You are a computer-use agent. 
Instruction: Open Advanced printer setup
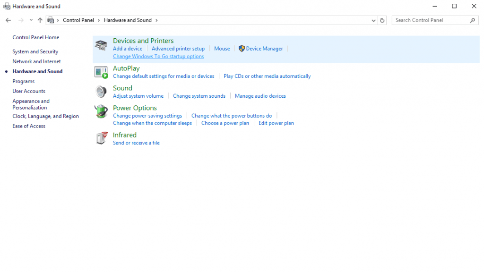(x=178, y=49)
